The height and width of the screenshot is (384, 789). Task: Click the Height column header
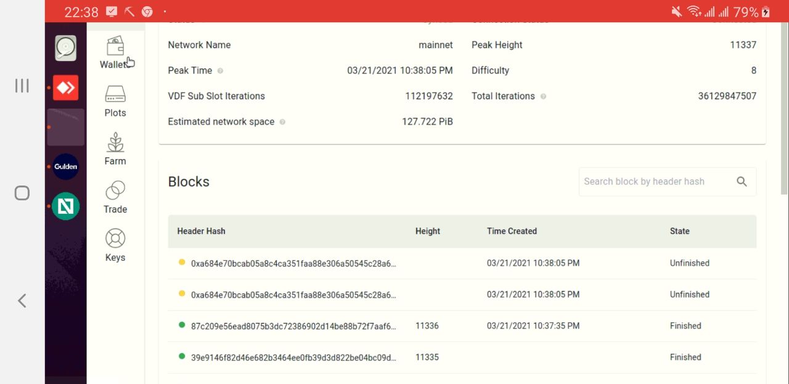427,231
